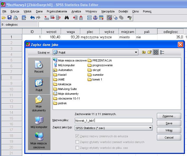
Task: Click the Cancel button
Action: point(169,138)
